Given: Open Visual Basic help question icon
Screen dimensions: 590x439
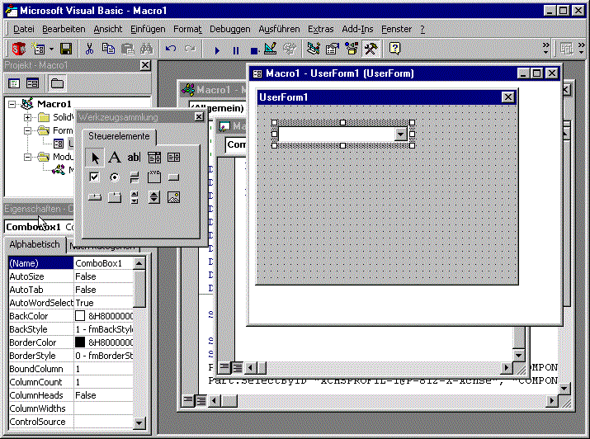Looking at the screenshot, I should coord(394,49).
